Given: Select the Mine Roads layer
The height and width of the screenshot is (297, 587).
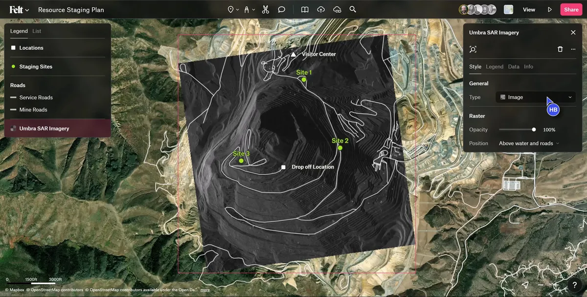Looking at the screenshot, I should pyautogui.click(x=58, y=109).
